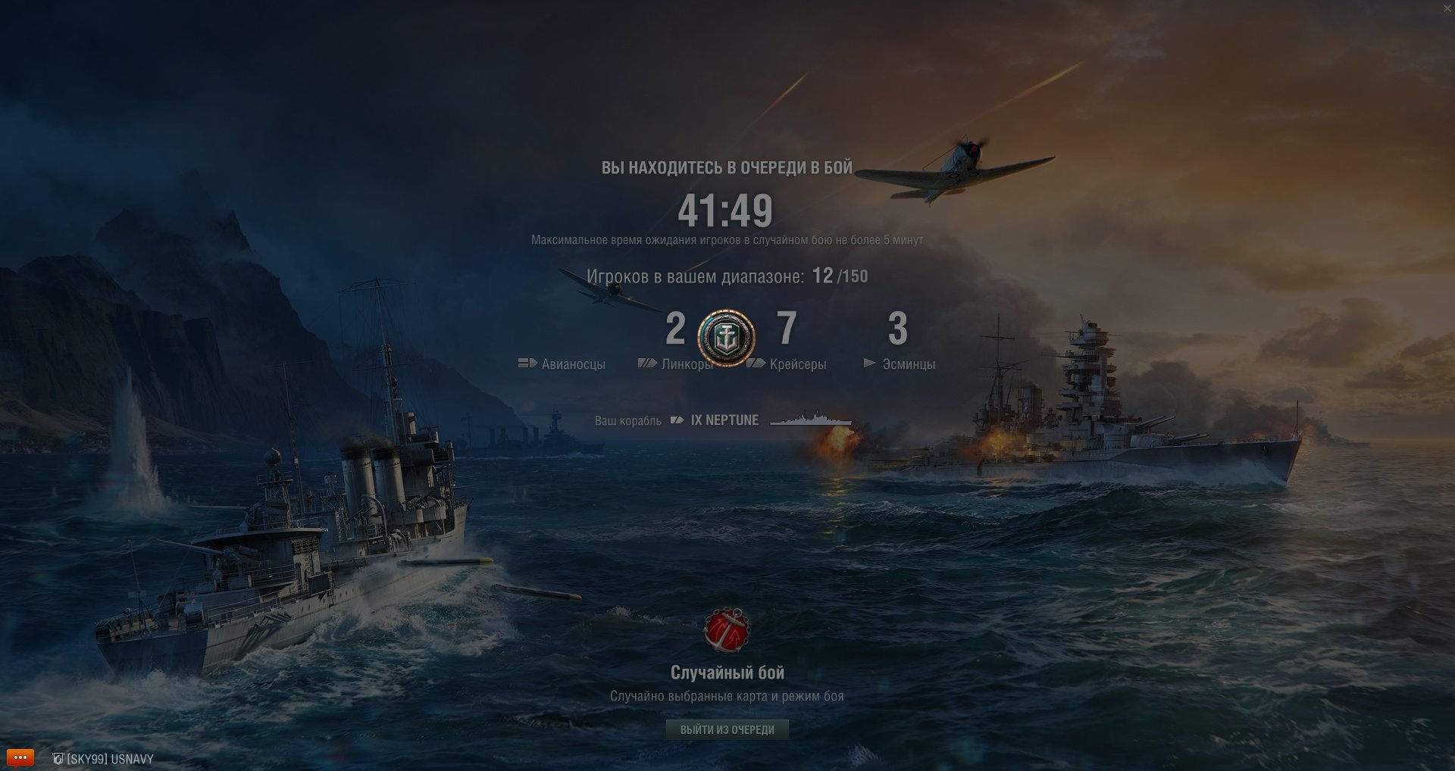Screen dimensions: 1455x771
Task: Click the destroyers count number 3
Action: pos(898,328)
